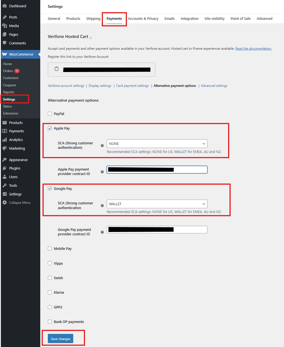This screenshot has height=347, width=284.
Task: Click the Apple Pay payment provider contract ID field
Action: [157, 169]
